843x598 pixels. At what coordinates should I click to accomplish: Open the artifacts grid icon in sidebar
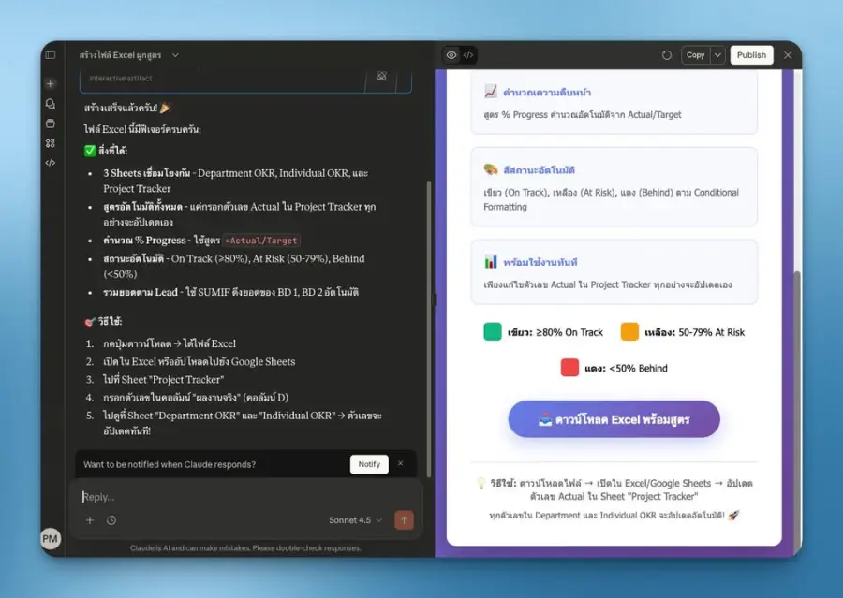coord(51,143)
